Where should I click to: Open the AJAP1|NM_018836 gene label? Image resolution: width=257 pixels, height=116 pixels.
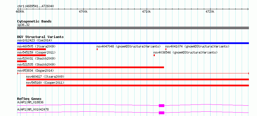tap(30, 102)
